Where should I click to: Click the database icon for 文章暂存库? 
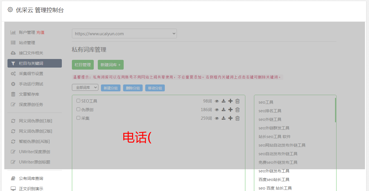(13, 94)
